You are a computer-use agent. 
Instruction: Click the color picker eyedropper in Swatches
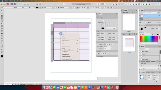click(144, 28)
